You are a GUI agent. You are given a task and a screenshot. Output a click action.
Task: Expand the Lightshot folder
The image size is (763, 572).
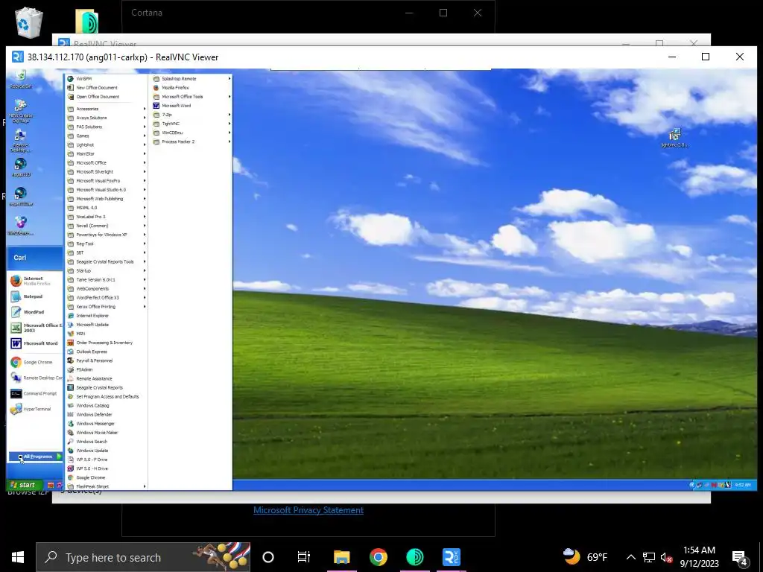107,145
